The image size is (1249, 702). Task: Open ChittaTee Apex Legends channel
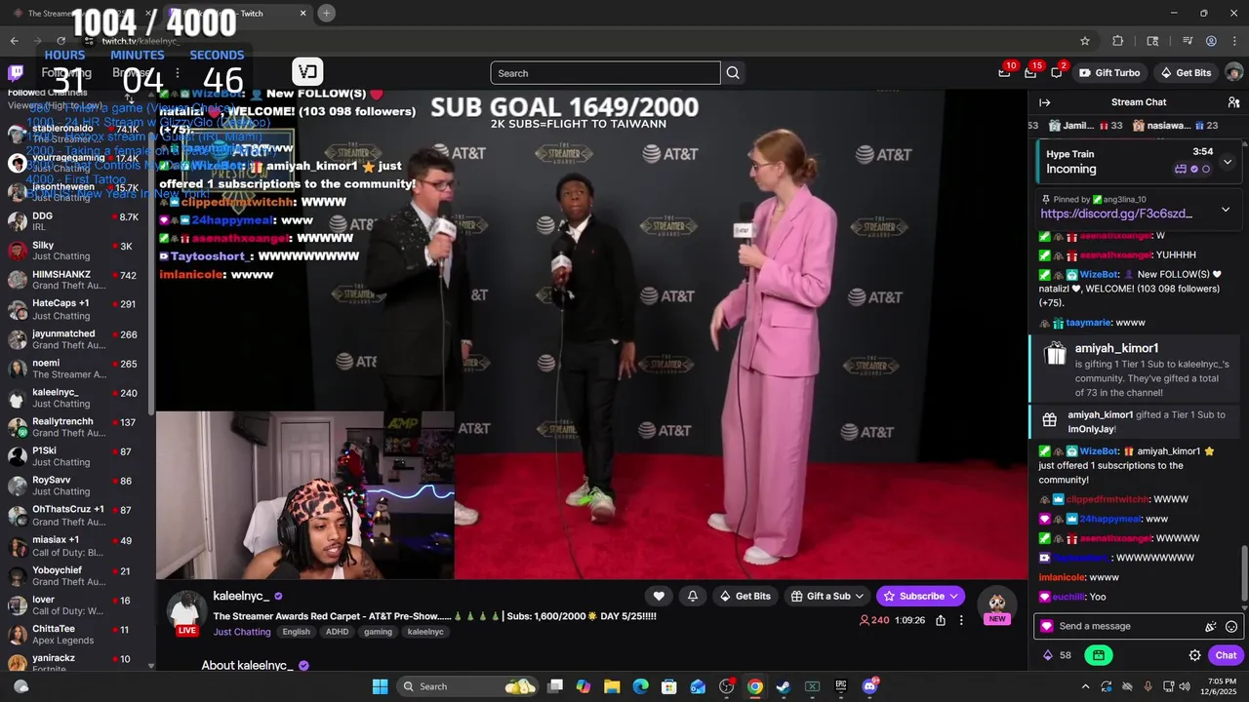[75, 635]
